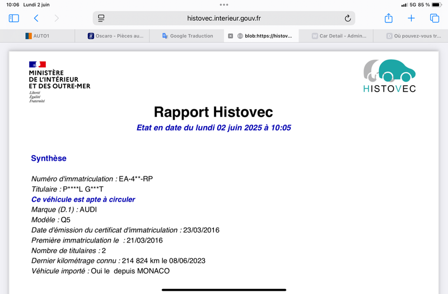This screenshot has width=448, height=294.
Task: Click the certificate issue date 23/03/2016
Action: coord(201,230)
